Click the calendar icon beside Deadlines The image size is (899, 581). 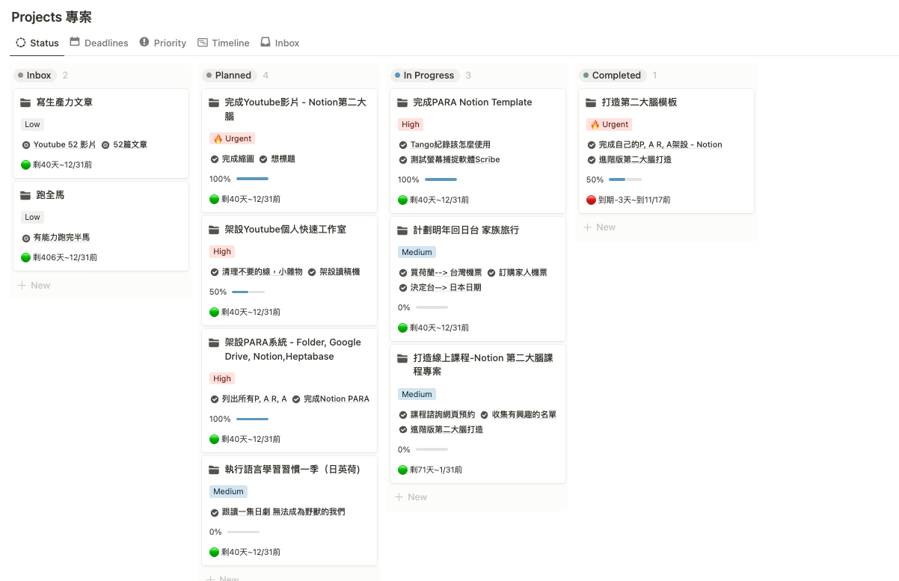point(75,43)
